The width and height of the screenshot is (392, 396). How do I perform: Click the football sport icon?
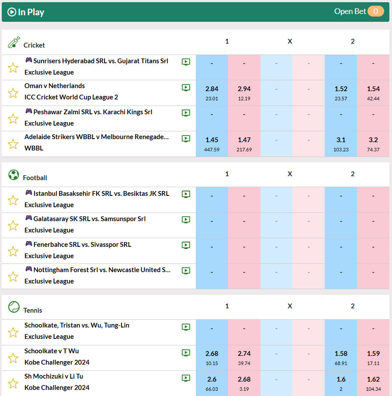pos(14,175)
